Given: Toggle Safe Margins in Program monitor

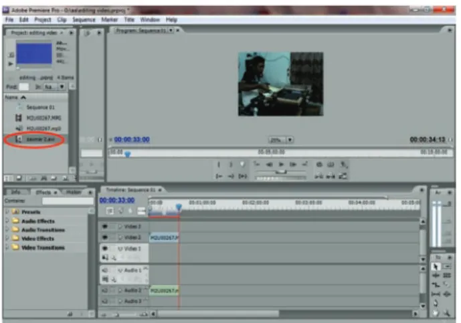Looking at the screenshot, I should tap(331, 165).
